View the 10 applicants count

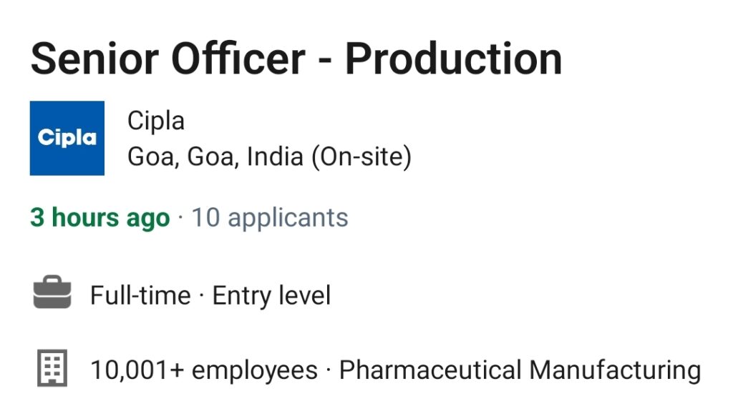click(270, 218)
